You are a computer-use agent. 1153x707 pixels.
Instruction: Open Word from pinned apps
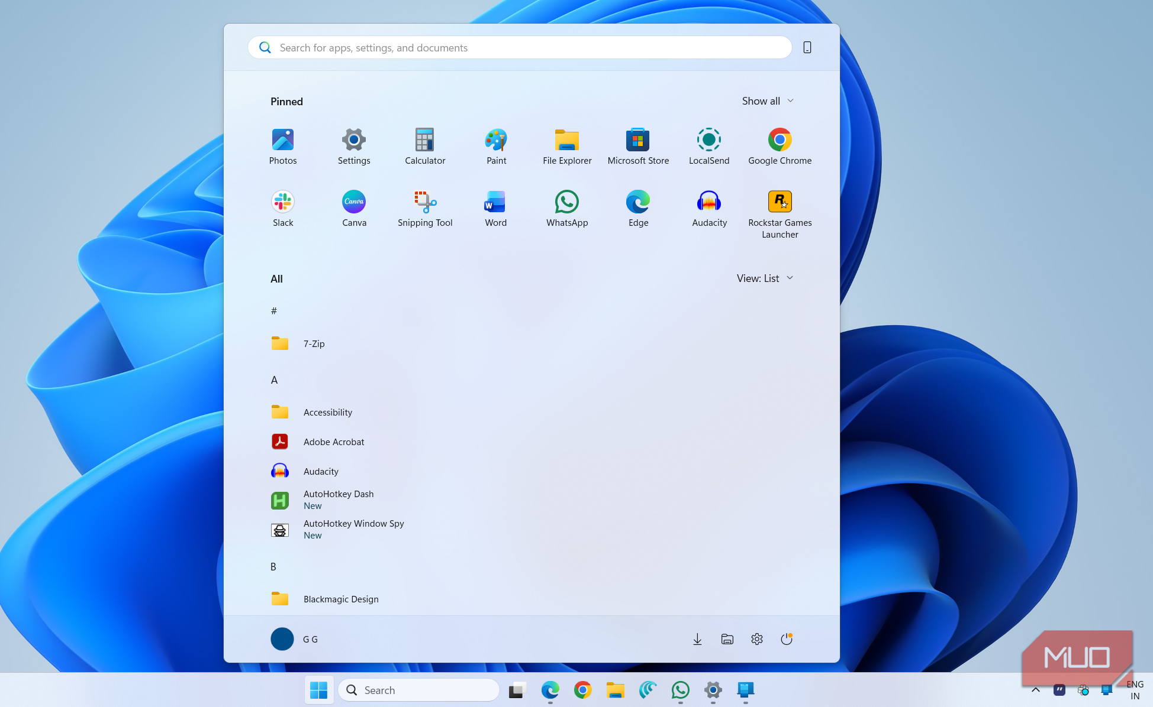496,209
